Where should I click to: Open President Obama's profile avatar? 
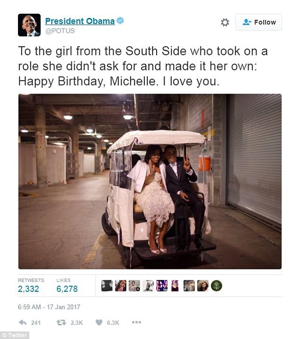pos(29,25)
